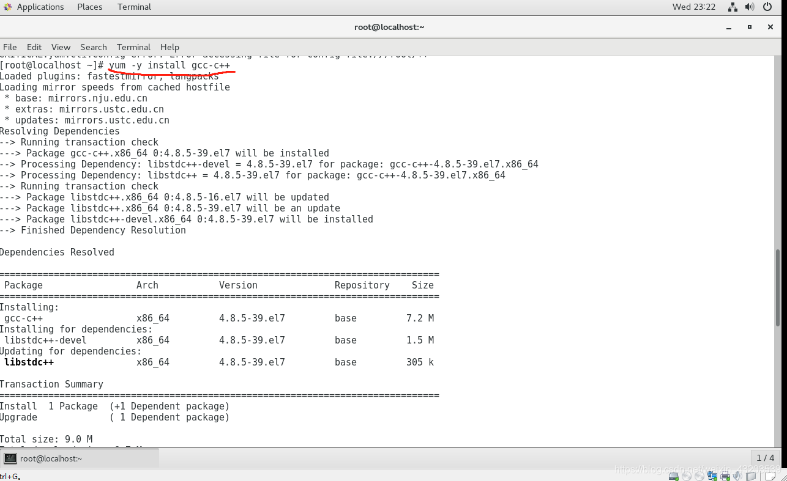This screenshot has height=481, width=787.
Task: Minimize the root@localhost terminal window
Action: (729, 27)
